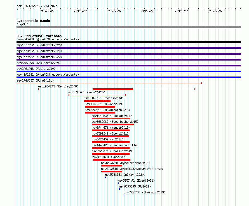Select nsv4737691 (Quan2021) label
249x206 pixels.
coord(110,157)
